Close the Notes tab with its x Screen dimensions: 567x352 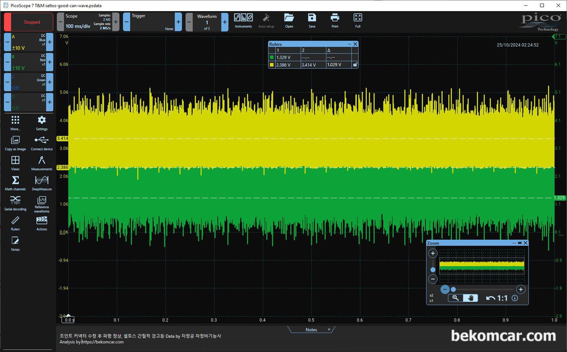click(x=329, y=329)
